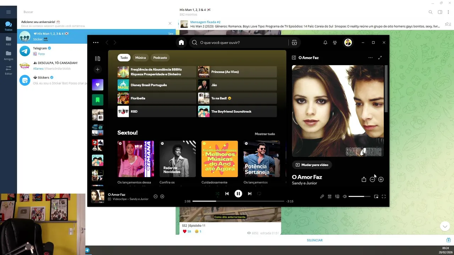The width and height of the screenshot is (454, 255).
Task: Click Mostrar tudo link in Sextou section
Action: tap(265, 134)
